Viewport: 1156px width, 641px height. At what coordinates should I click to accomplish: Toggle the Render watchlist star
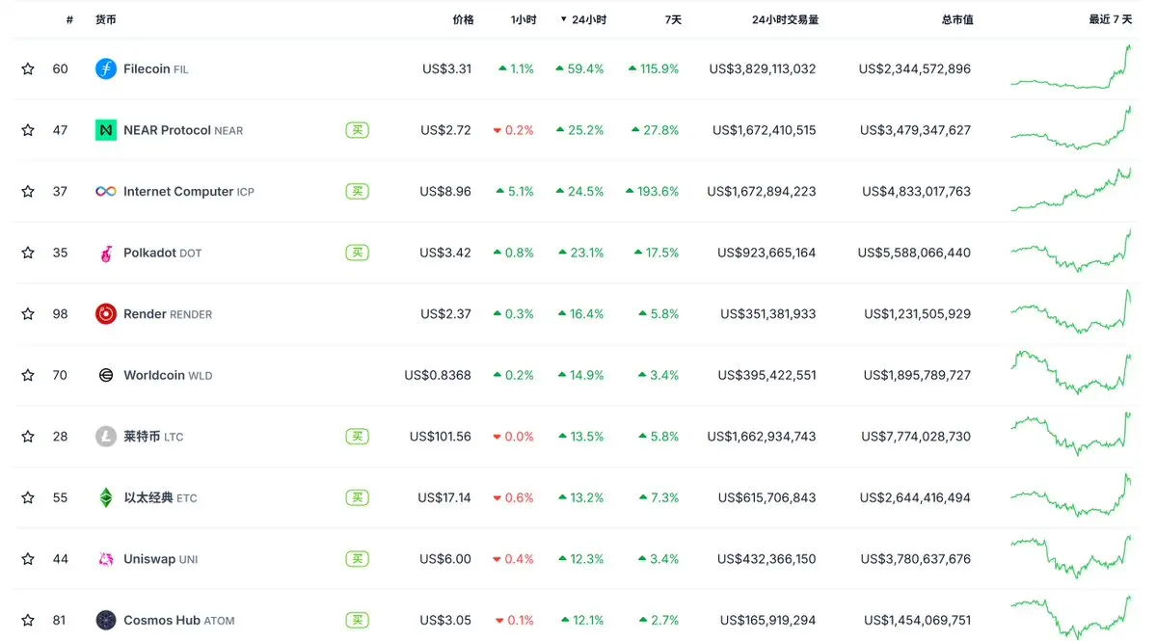coord(28,313)
